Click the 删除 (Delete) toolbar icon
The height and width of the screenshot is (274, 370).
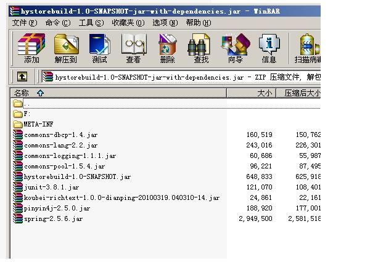pos(167,44)
